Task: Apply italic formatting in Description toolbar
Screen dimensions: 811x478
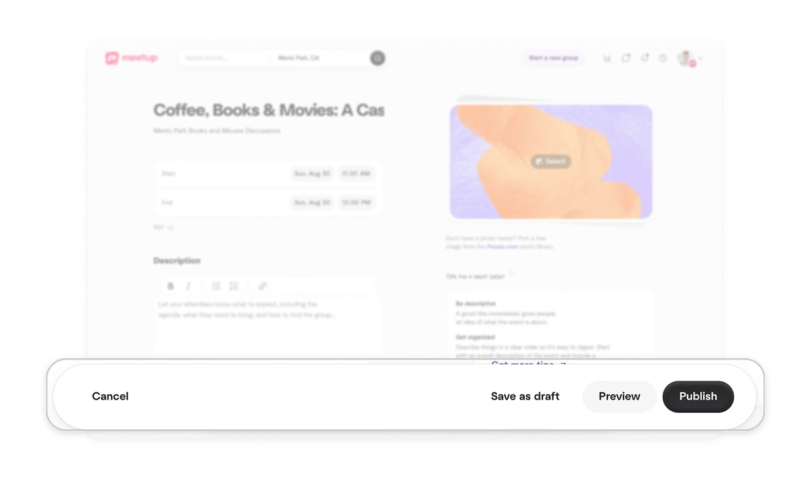Action: [188, 286]
